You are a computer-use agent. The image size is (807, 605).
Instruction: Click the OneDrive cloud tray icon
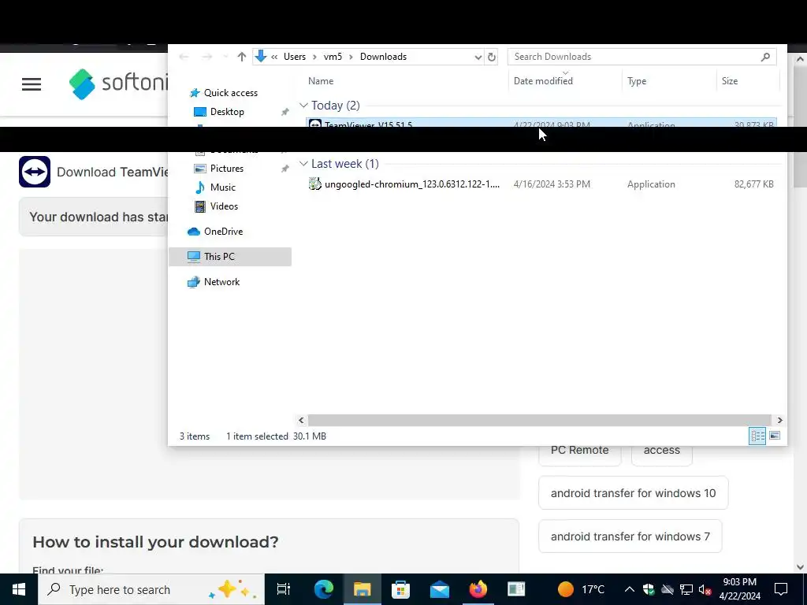(668, 589)
